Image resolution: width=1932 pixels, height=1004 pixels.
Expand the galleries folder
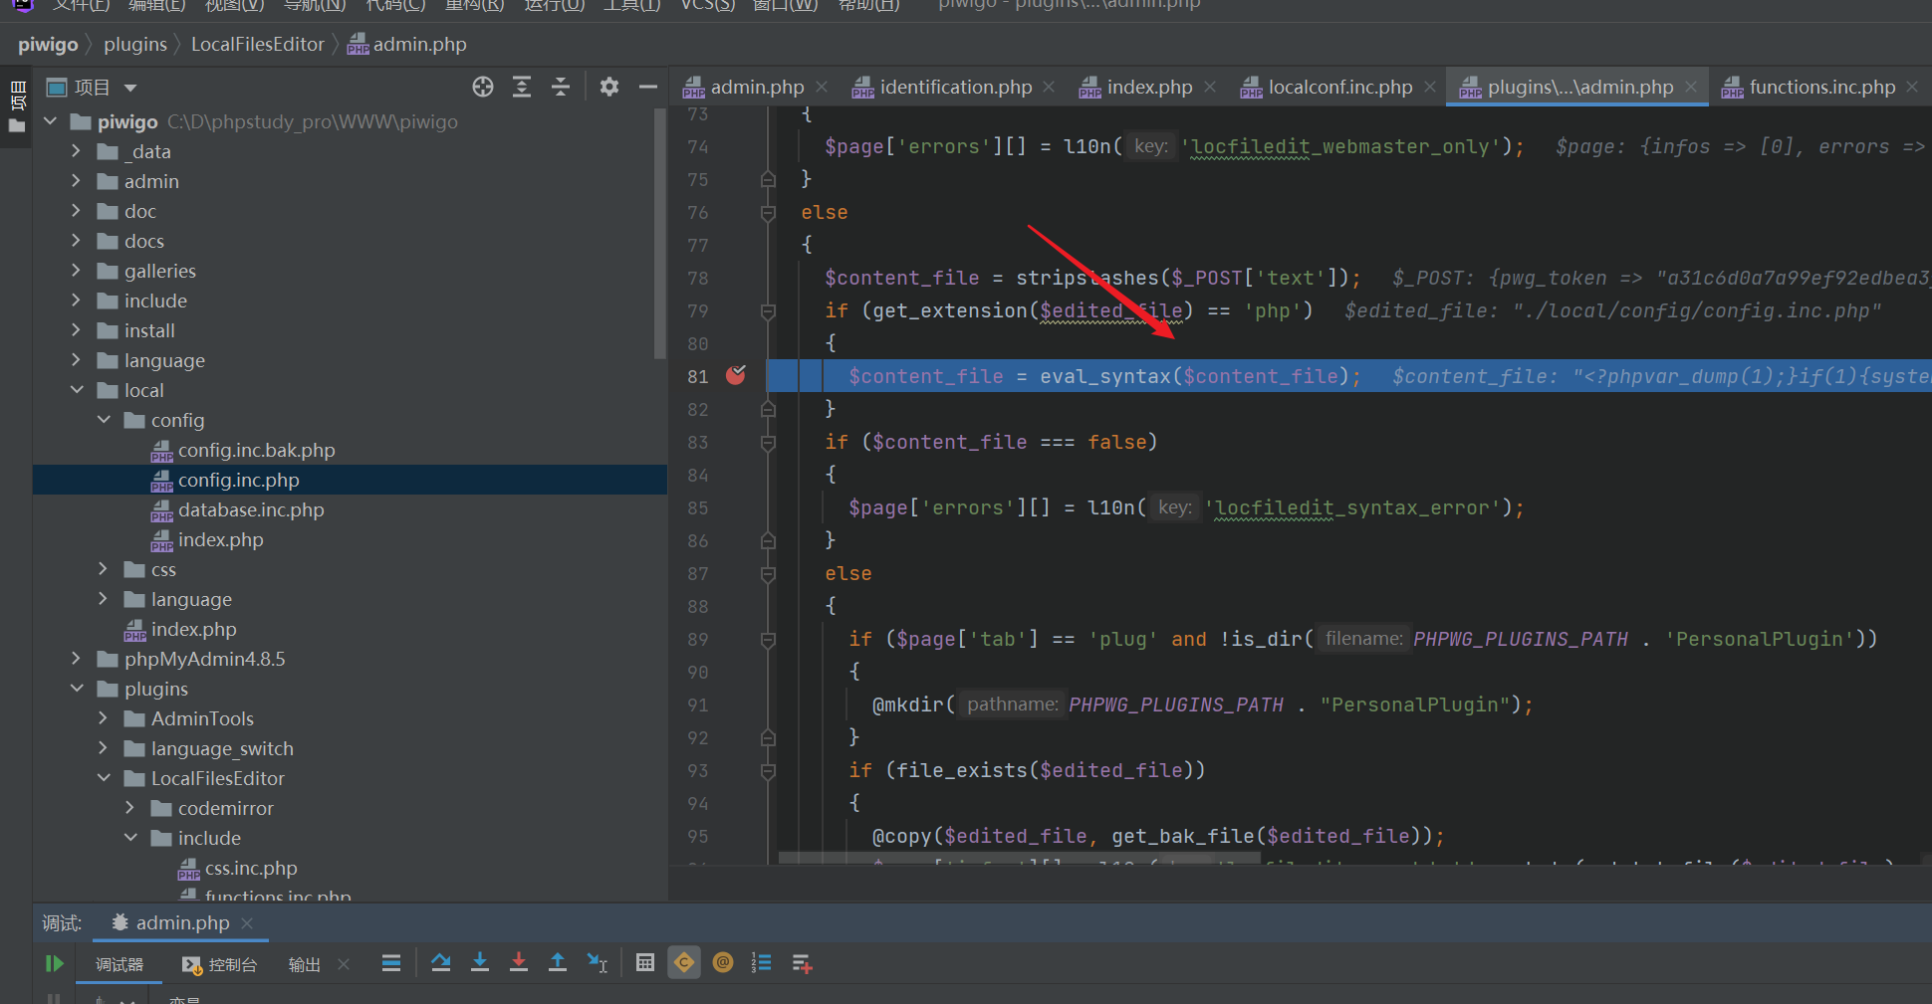point(77,271)
